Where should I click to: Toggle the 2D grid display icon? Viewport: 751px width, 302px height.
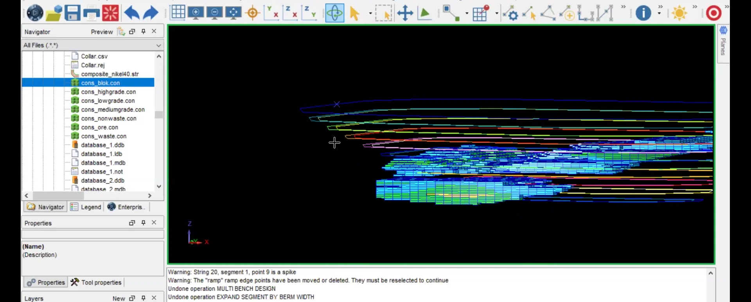[x=178, y=13]
